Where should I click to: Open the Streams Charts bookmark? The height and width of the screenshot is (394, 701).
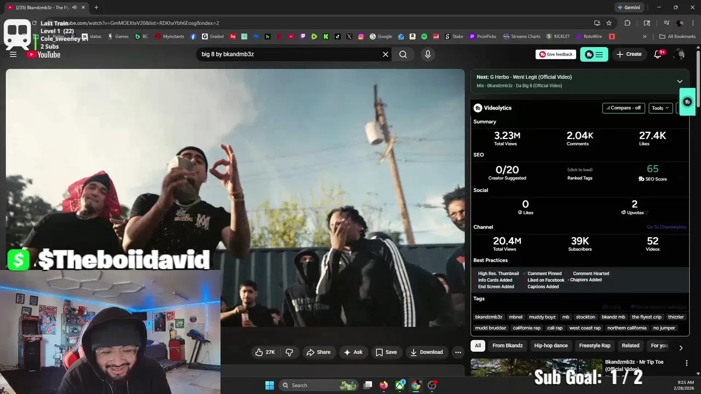point(522,37)
